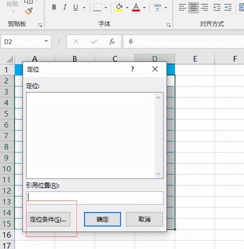Focus the Reference input field

coord(95,198)
